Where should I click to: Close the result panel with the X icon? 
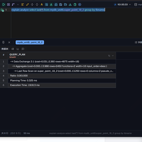[9, 42]
